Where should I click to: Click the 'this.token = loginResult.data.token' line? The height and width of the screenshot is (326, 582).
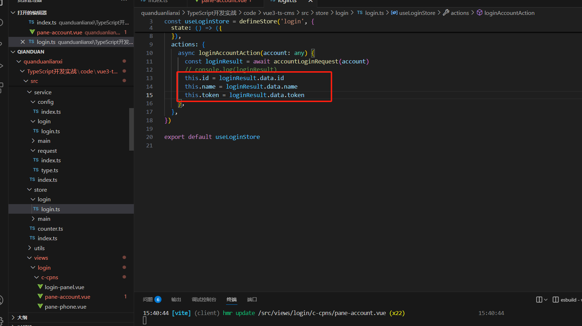245,95
